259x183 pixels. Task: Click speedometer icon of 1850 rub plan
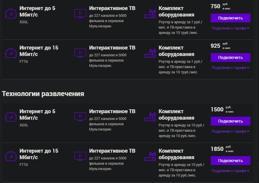11,156
